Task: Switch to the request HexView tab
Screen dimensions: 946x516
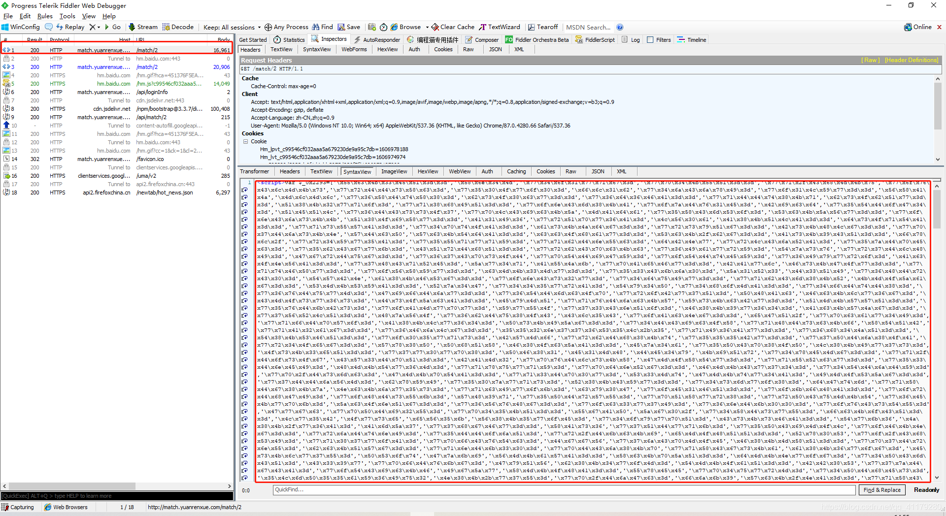Action: pos(387,49)
